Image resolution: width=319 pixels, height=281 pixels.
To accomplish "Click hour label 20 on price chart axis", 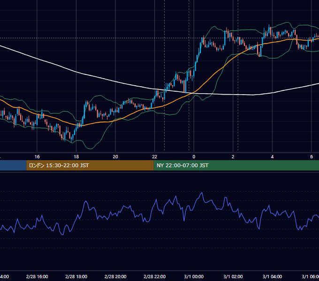I will (115, 157).
